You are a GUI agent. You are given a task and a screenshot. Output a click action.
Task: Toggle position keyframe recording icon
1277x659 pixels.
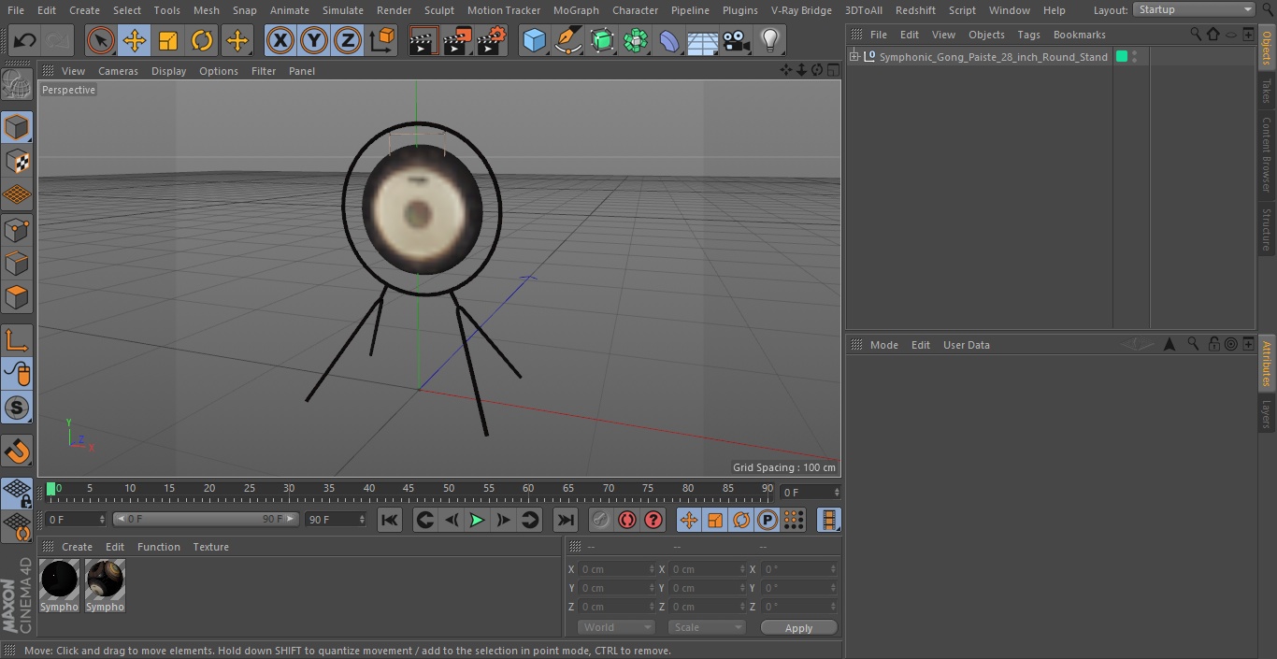pyautogui.click(x=689, y=520)
